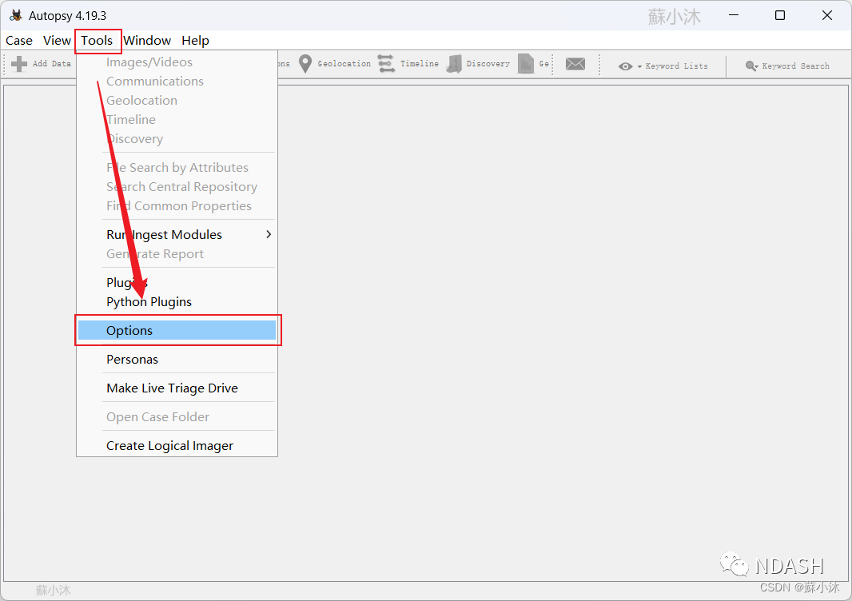Open the Discovery toolbar icon
Image resolution: width=852 pixels, height=601 pixels.
pyautogui.click(x=454, y=64)
